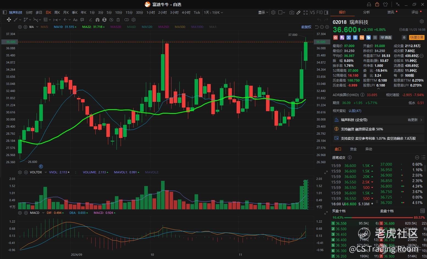Close the MACD indicator panel
This screenshot has height=259, width=427.
26,213
